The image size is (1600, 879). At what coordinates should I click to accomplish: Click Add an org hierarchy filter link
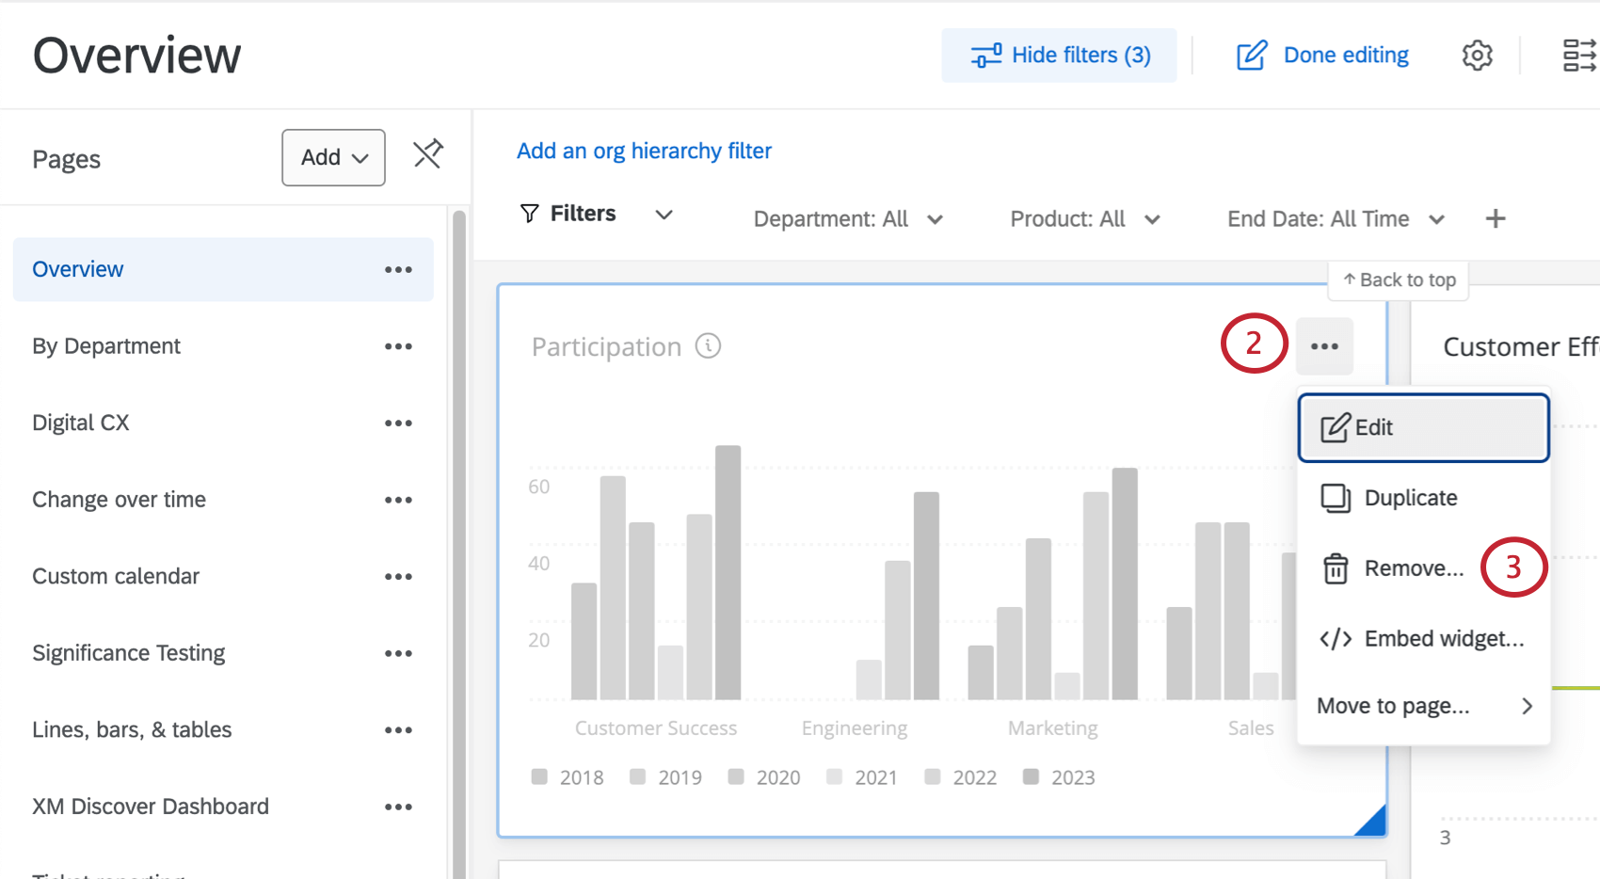644,151
